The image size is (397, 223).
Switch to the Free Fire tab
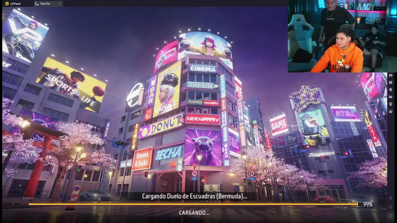click(x=48, y=4)
